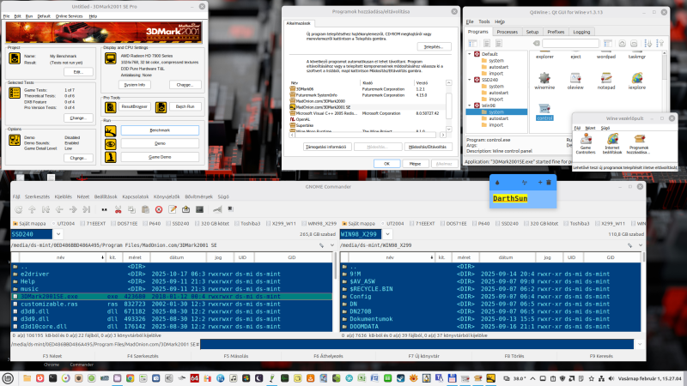Screen dimensions: 687x386
Task: Open the left panel path history dropdown
Action: point(332,245)
